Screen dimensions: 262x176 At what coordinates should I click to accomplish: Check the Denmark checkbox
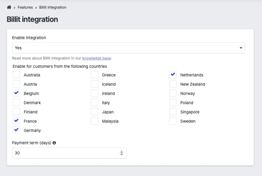(16, 102)
